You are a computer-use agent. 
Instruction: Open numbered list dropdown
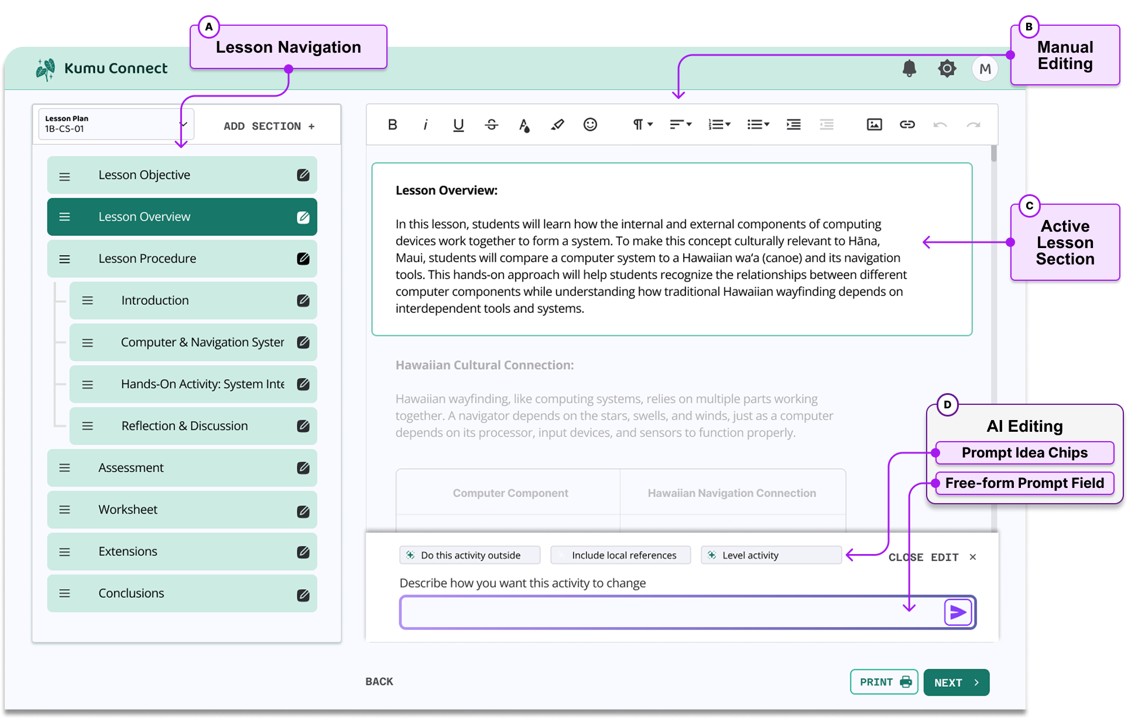point(719,124)
